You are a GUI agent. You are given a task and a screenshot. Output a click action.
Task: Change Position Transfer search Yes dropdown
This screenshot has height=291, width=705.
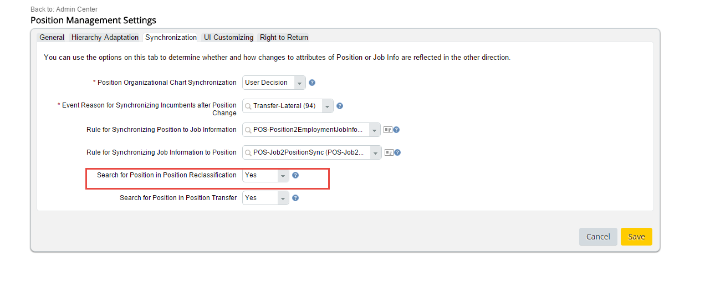(265, 198)
